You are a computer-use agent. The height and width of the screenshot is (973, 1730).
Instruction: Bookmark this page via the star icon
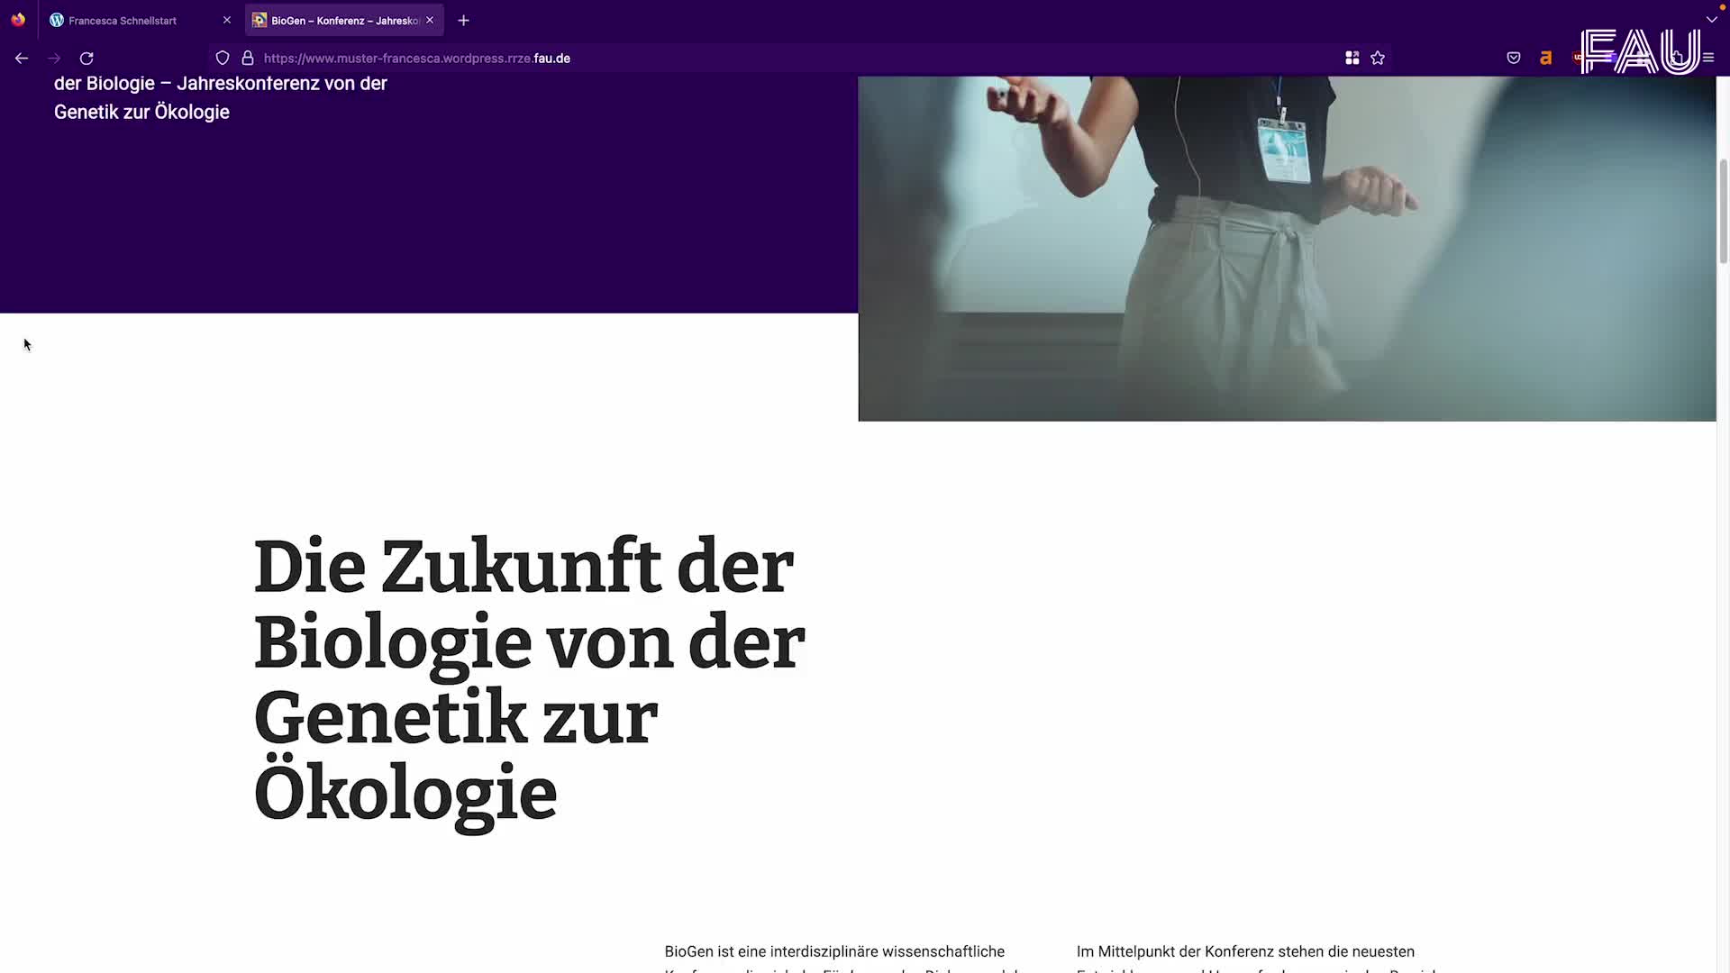coord(1378,58)
